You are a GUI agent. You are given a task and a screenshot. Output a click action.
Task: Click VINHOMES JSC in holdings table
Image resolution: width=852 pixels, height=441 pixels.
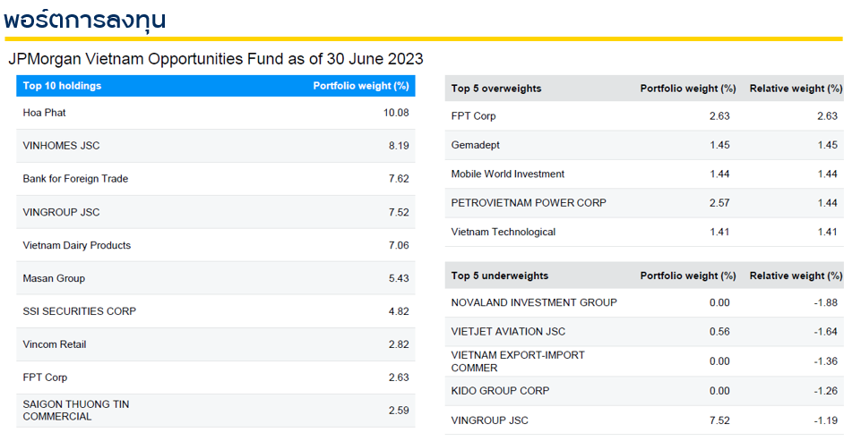pos(61,146)
